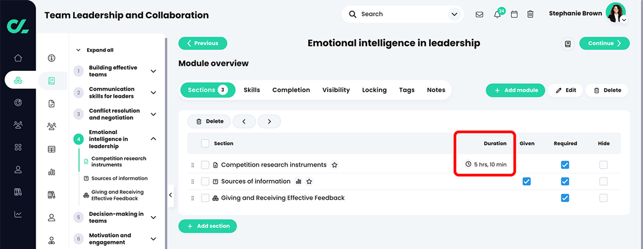Uncheck Given for Sources of information
The height and width of the screenshot is (249, 643).
526,181
